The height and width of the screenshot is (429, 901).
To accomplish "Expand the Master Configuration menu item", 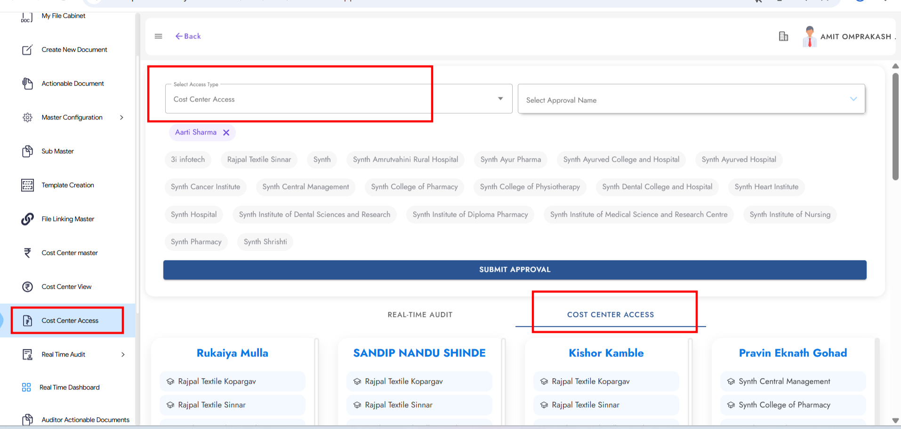I will pyautogui.click(x=72, y=117).
